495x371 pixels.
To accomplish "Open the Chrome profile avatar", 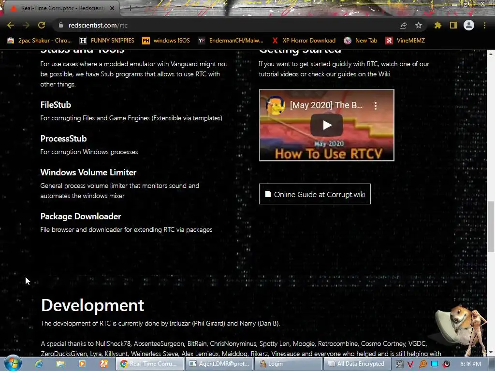I will [469, 25].
